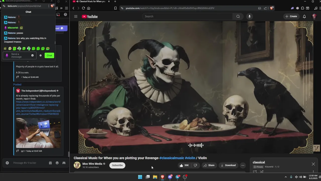Open the #violin hashtag link

coord(190,158)
